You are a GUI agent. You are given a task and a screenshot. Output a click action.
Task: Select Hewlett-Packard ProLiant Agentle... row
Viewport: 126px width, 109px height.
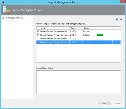tap(79, 42)
